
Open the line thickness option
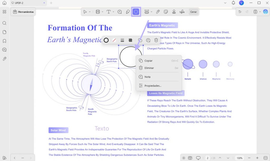pos(122,40)
